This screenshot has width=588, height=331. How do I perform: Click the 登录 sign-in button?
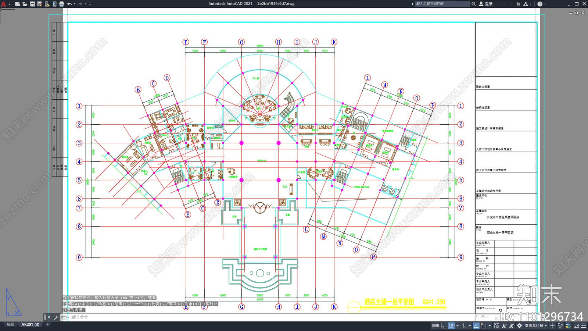[x=485, y=4]
